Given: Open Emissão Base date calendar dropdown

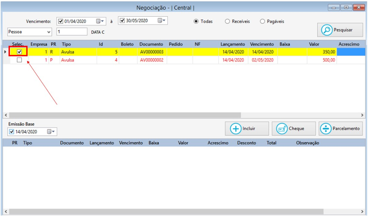Looking at the screenshot, I should pos(51,132).
